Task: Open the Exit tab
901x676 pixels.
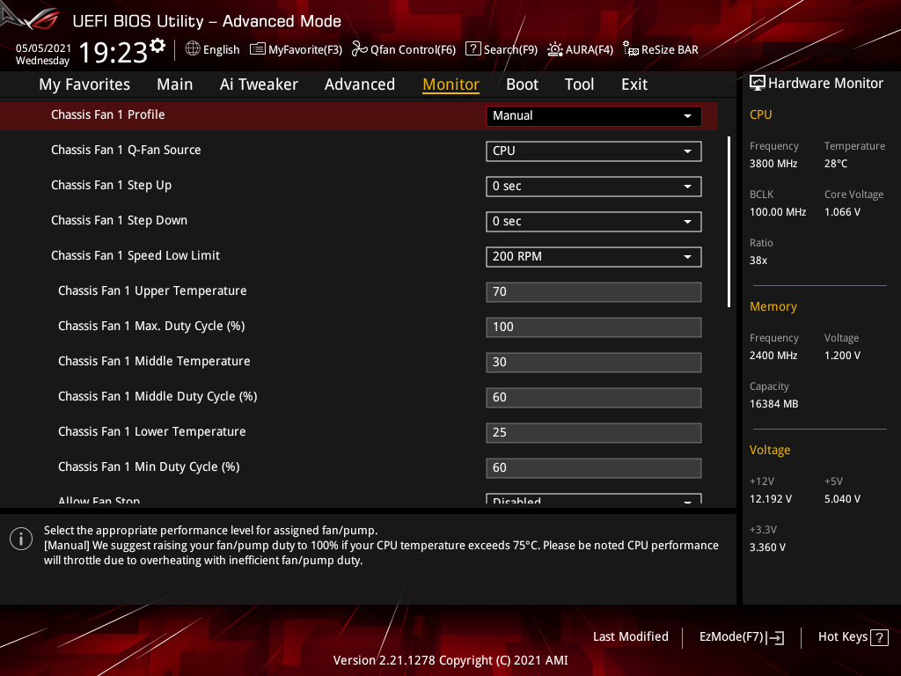Action: pos(634,84)
